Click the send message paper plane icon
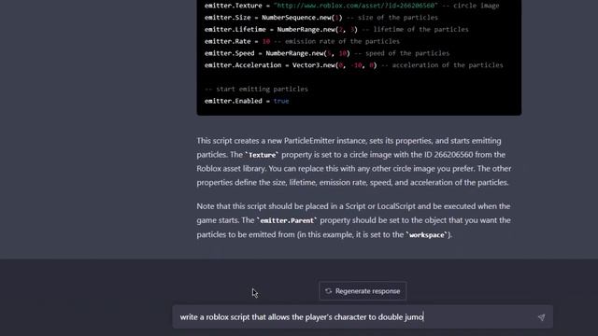 (541, 317)
